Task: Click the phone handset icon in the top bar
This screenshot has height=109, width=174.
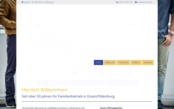Action: [117, 2]
